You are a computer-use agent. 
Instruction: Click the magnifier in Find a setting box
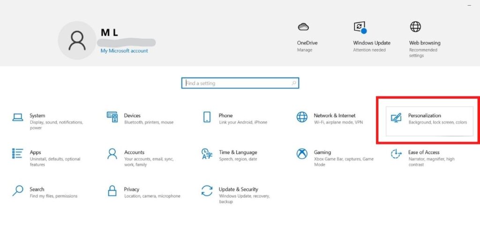click(294, 83)
